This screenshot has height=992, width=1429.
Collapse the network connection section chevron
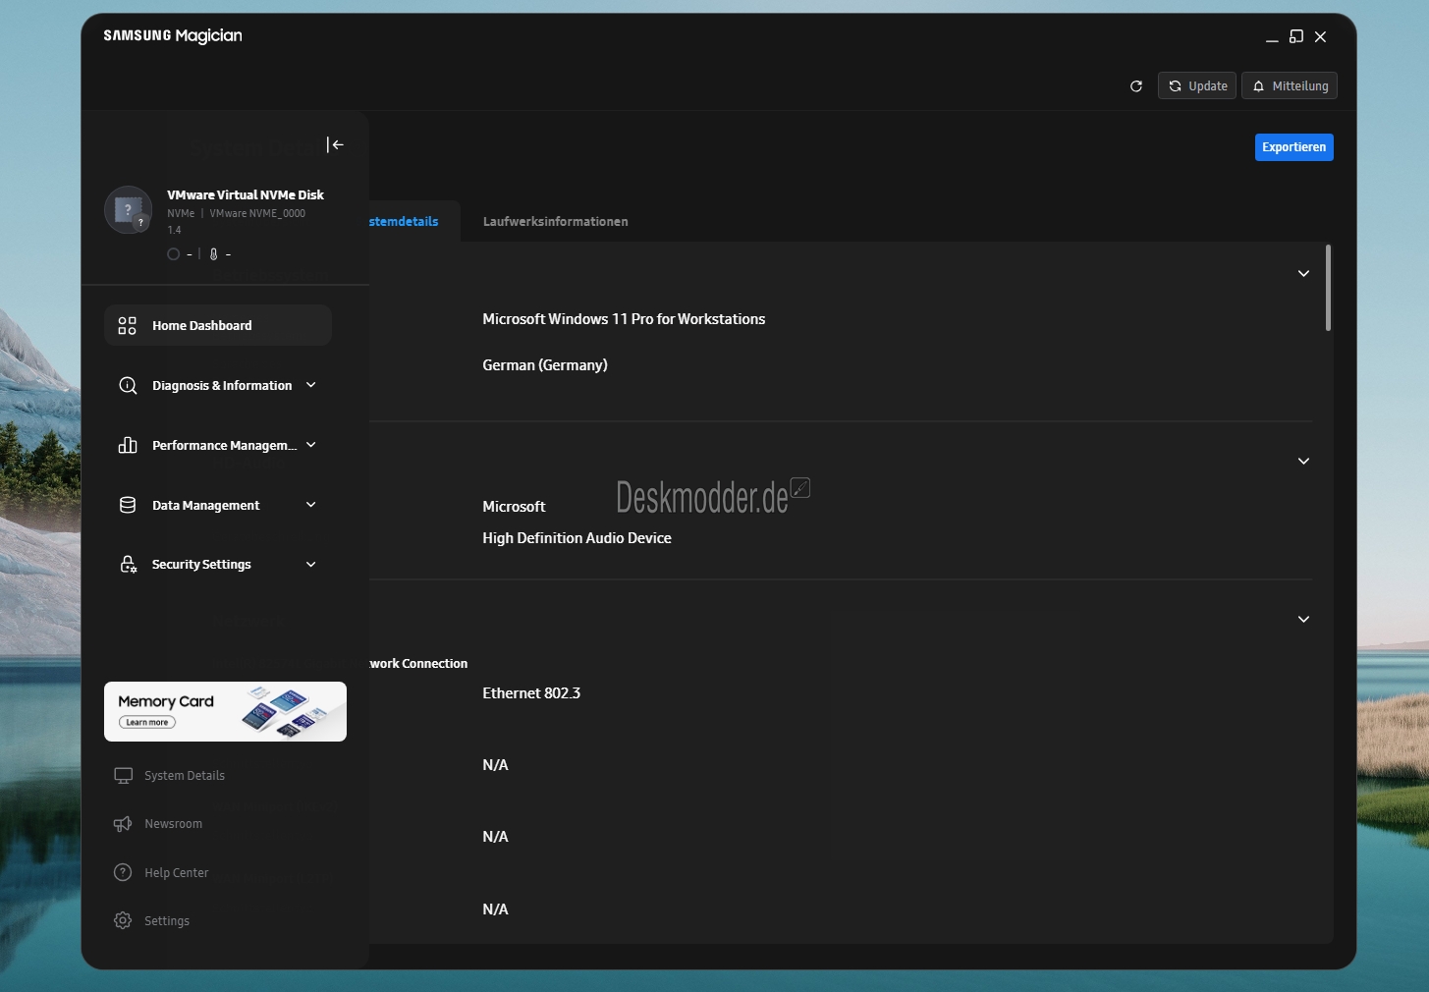[x=1303, y=620]
